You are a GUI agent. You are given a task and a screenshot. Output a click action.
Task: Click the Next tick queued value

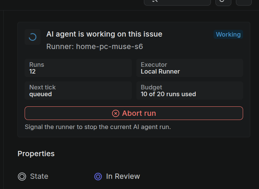[41, 94]
